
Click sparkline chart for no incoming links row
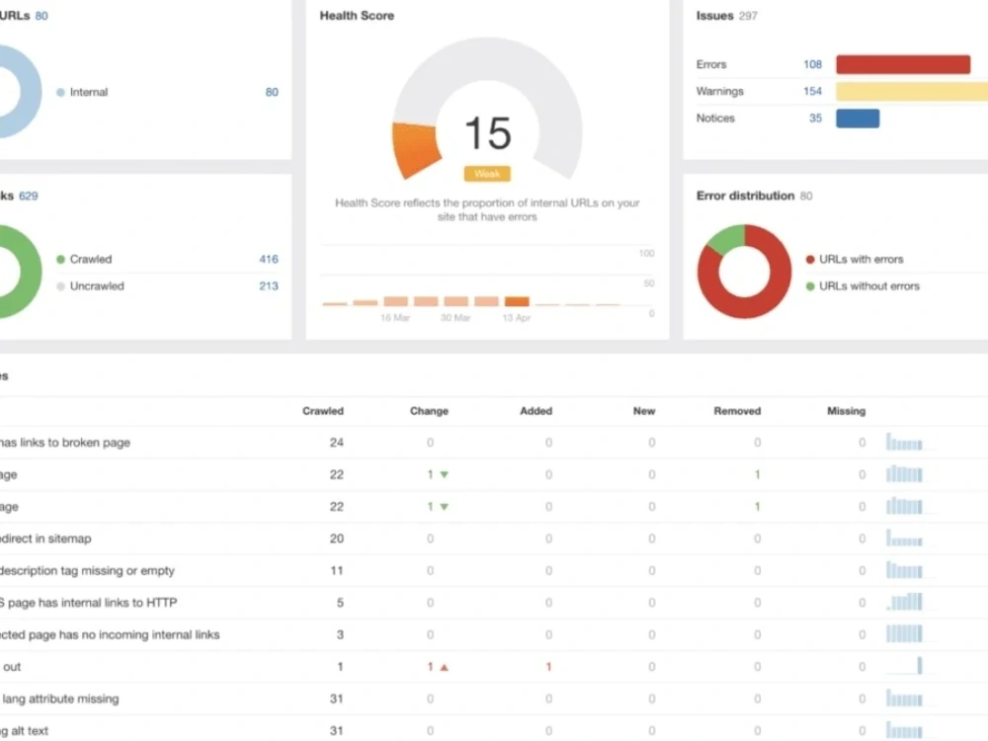click(904, 634)
